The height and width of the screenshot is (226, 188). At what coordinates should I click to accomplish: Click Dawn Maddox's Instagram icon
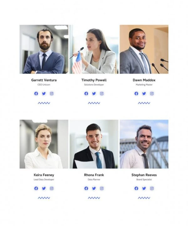pyautogui.click(x=152, y=94)
